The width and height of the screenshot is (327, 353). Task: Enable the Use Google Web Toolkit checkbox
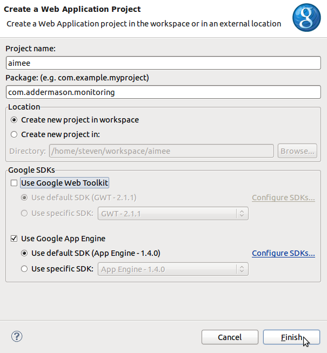click(14, 183)
